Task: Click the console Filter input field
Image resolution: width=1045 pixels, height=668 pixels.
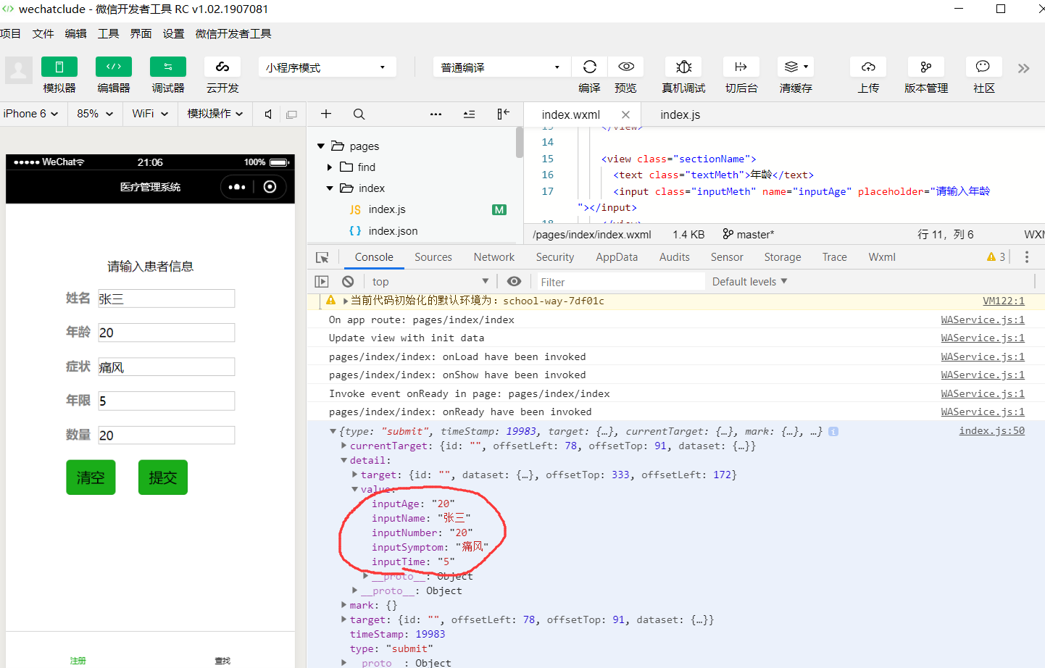Action: coord(618,282)
